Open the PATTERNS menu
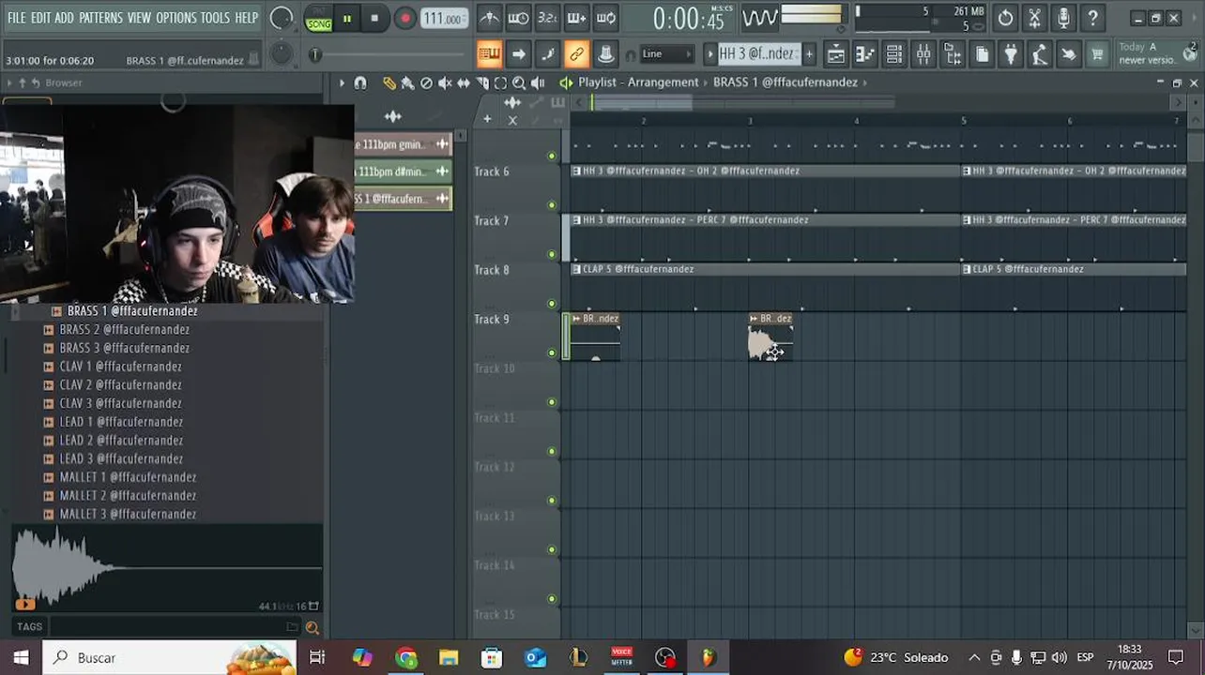The image size is (1205, 675). 100,18
